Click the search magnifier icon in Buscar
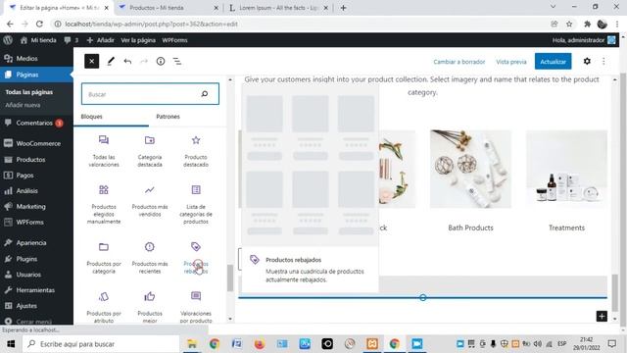 [205, 94]
